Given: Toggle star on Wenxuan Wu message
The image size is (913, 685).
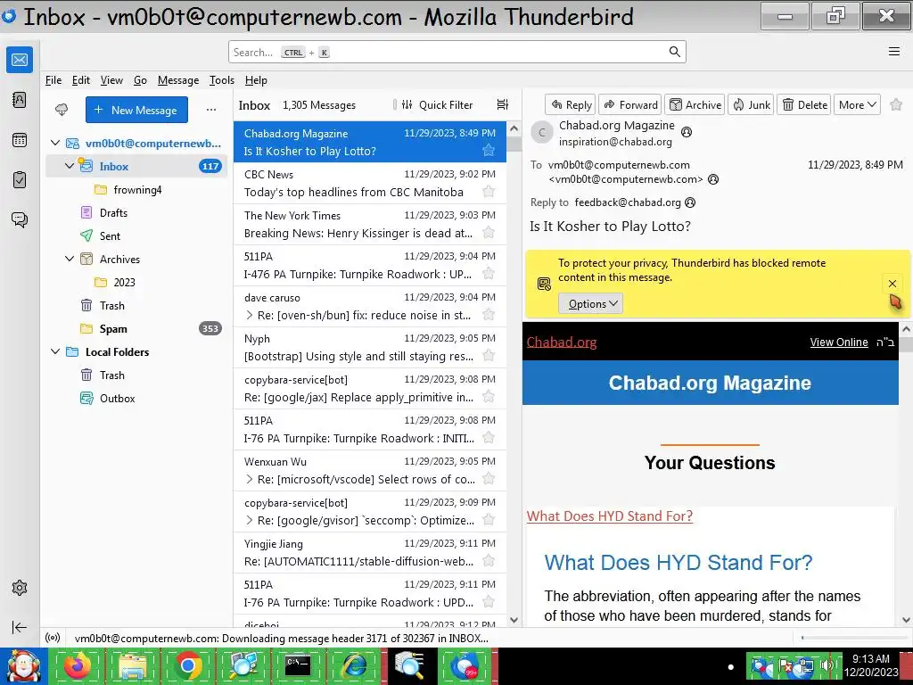Looking at the screenshot, I should [489, 478].
